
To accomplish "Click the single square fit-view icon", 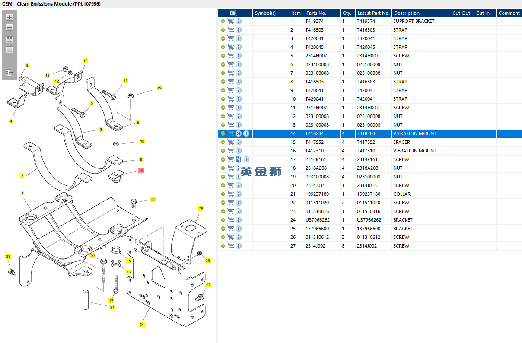I will (x=10, y=50).
